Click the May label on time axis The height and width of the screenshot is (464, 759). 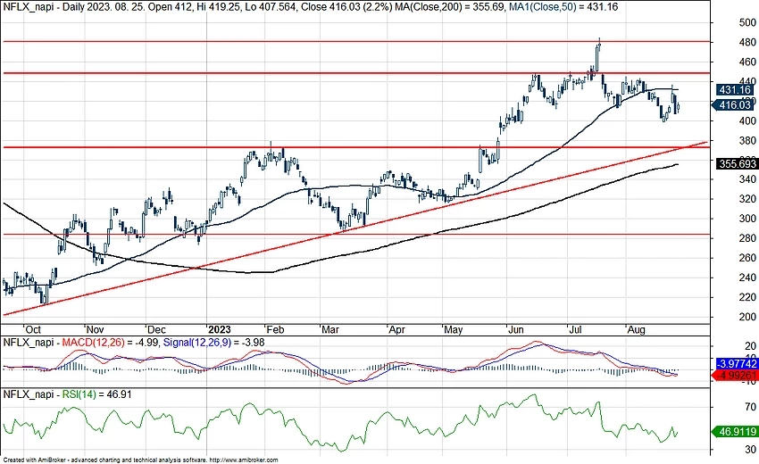pos(454,330)
